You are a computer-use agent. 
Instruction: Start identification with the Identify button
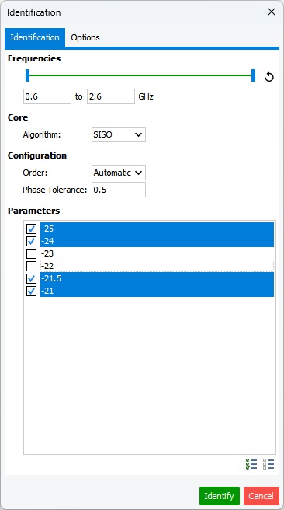220,496
